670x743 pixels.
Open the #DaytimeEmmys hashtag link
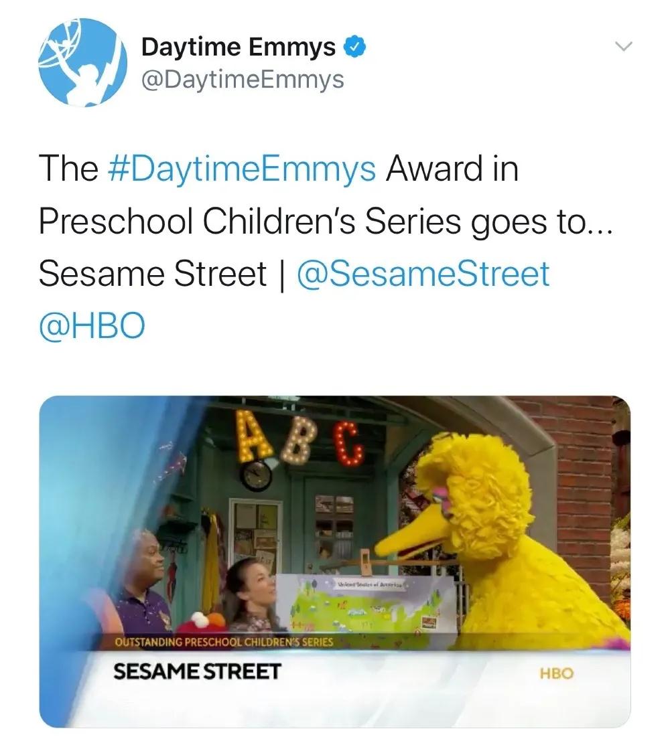242,169
